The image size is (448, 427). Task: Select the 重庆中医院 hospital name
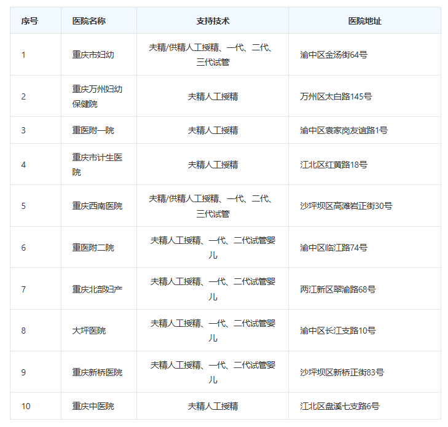tap(93, 406)
